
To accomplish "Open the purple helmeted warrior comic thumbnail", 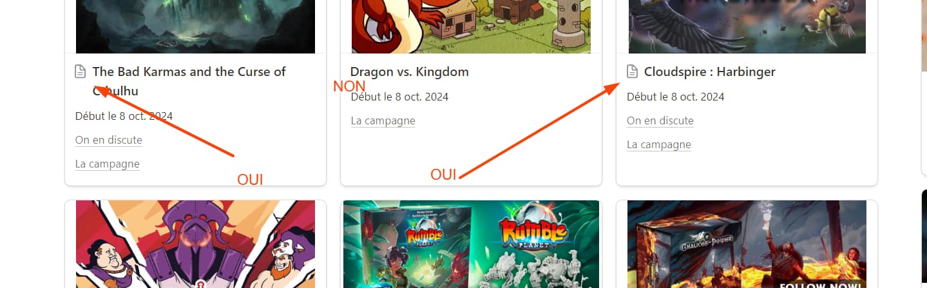I will point(195,244).
